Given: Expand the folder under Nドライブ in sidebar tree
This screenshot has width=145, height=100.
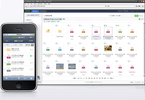Looking at the screenshot, I should pyautogui.click(x=26, y=22).
